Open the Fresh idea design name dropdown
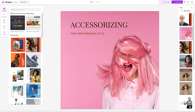 [24, 2]
